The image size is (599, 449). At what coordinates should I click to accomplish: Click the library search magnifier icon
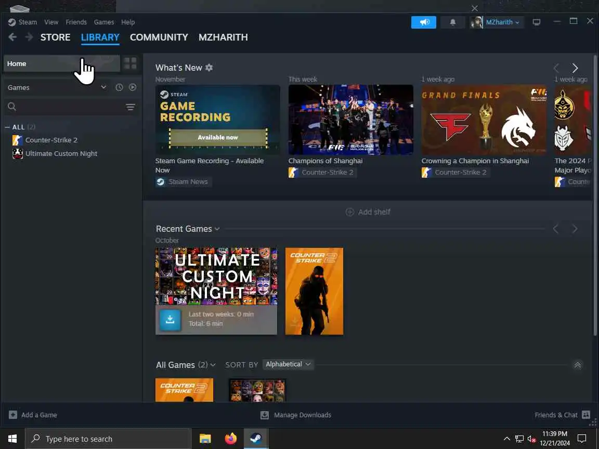(x=12, y=107)
